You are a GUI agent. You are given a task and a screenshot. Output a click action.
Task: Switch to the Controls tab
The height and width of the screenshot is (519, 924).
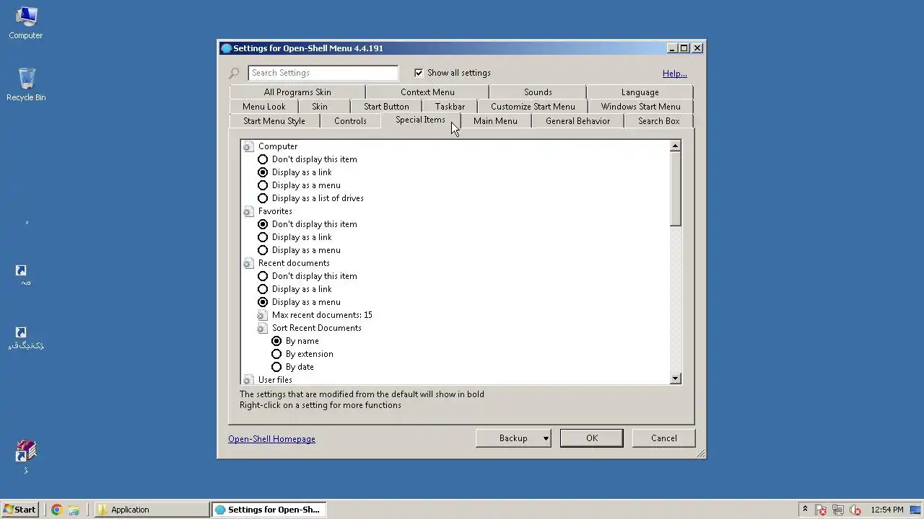[350, 121]
